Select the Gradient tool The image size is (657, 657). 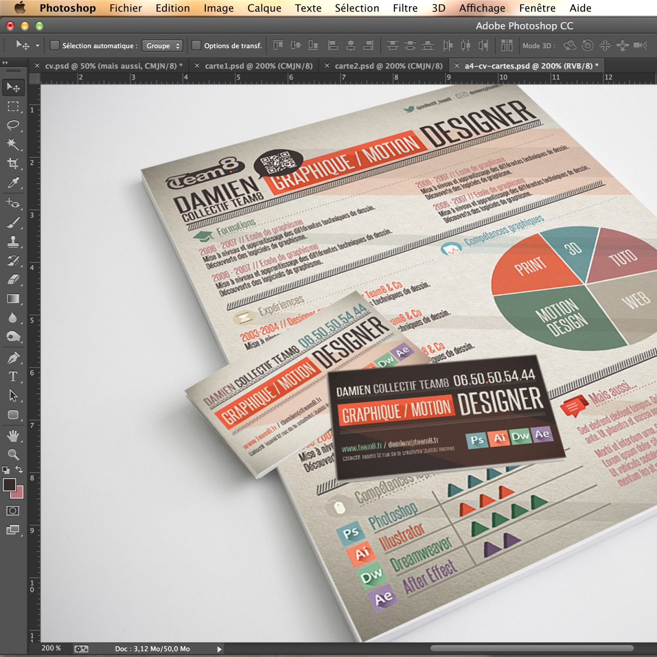13,298
